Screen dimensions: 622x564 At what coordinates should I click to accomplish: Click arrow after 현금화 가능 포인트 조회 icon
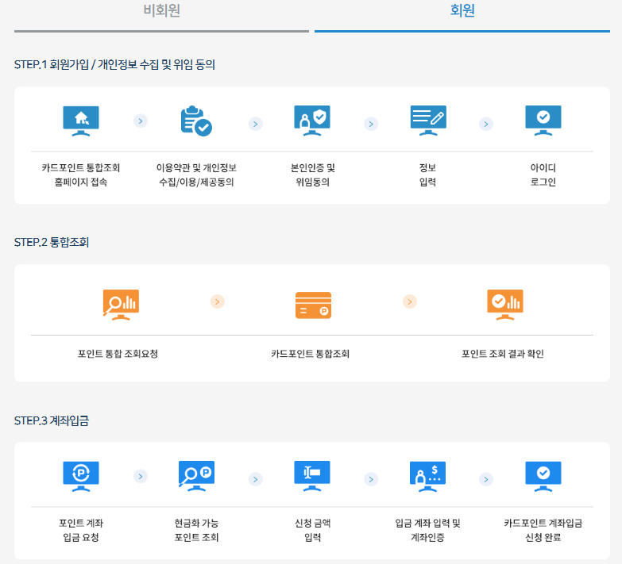pyautogui.click(x=256, y=479)
